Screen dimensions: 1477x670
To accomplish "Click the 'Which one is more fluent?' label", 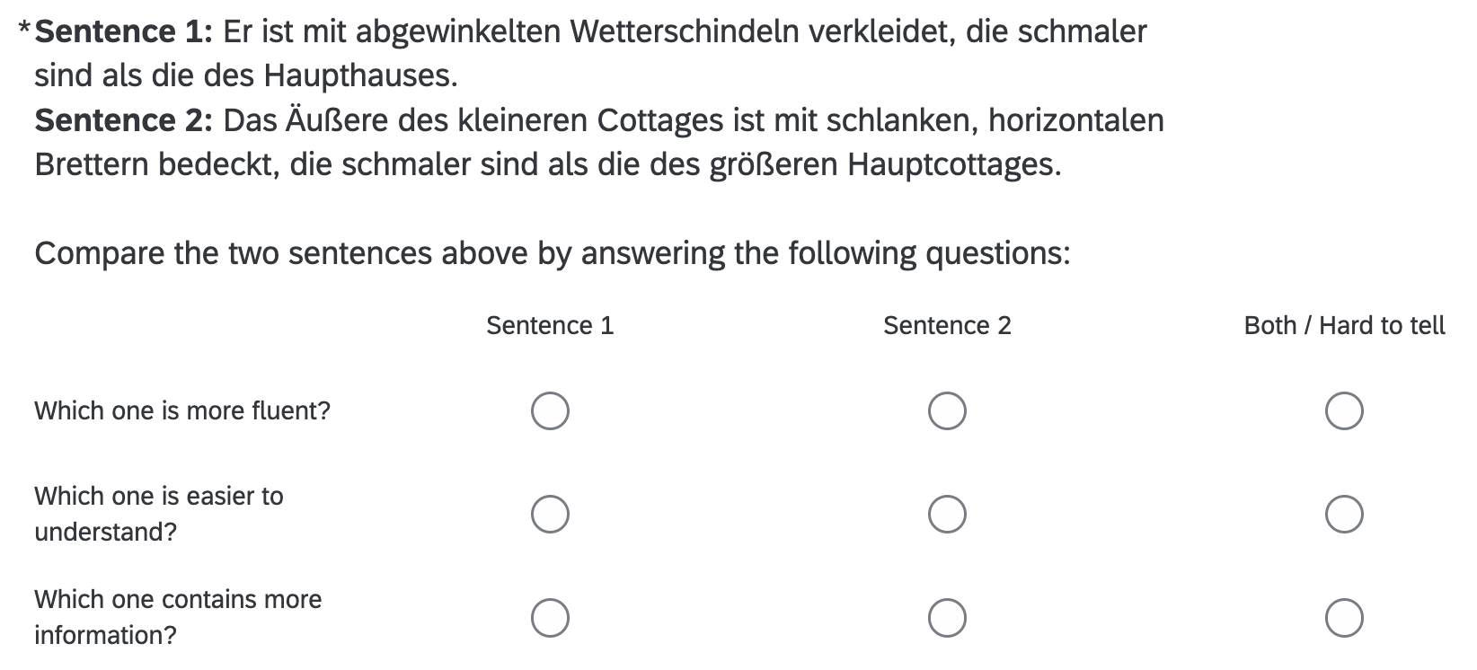I will [x=182, y=410].
